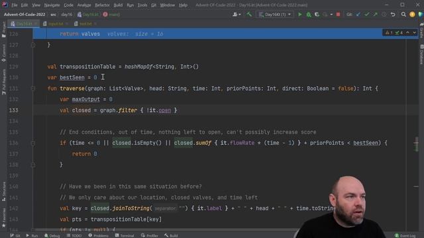Screen dimensions: 424x238
Task: Open the Day16Kt run configuration dropdown
Action: pyautogui.click(x=275, y=15)
